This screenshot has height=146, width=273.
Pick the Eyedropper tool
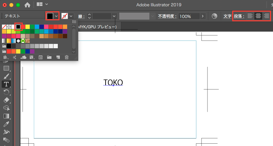[x=6, y=124]
